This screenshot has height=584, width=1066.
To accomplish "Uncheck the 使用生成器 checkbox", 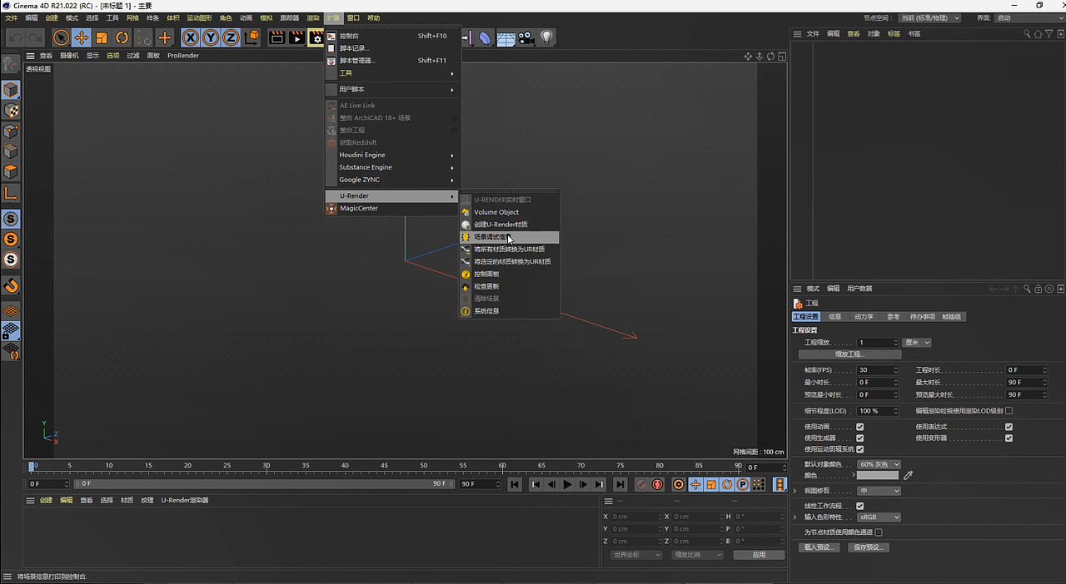I will pyautogui.click(x=860, y=438).
